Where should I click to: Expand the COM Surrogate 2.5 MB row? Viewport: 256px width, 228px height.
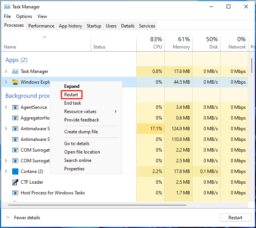click(x=6, y=161)
